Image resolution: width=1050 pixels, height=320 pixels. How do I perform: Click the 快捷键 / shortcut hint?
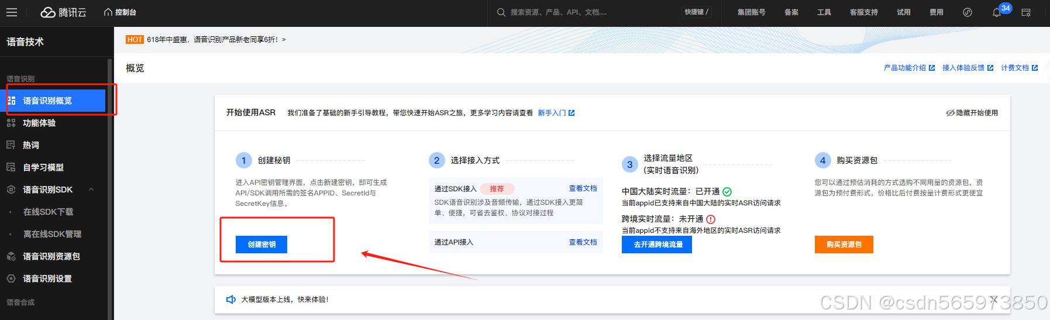696,12
